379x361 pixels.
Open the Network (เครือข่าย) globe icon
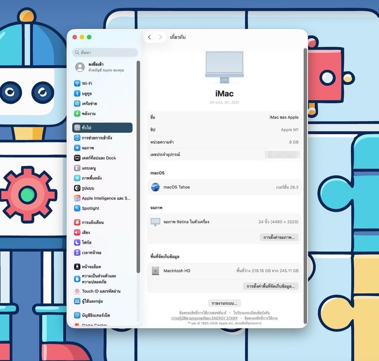pyautogui.click(x=77, y=103)
